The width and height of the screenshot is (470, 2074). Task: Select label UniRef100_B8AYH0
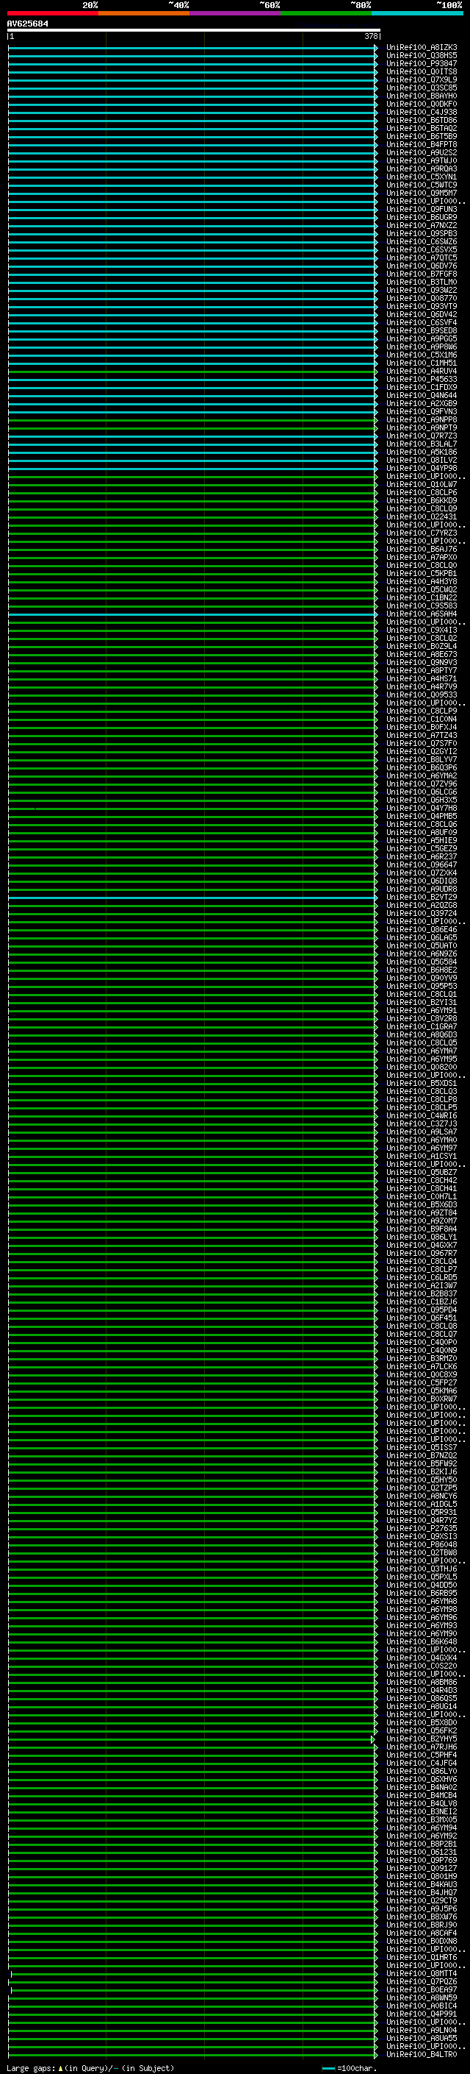(421, 96)
